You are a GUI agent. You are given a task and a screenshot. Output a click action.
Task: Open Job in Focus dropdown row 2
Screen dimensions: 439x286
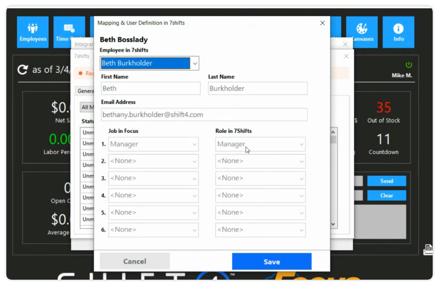pos(153,161)
